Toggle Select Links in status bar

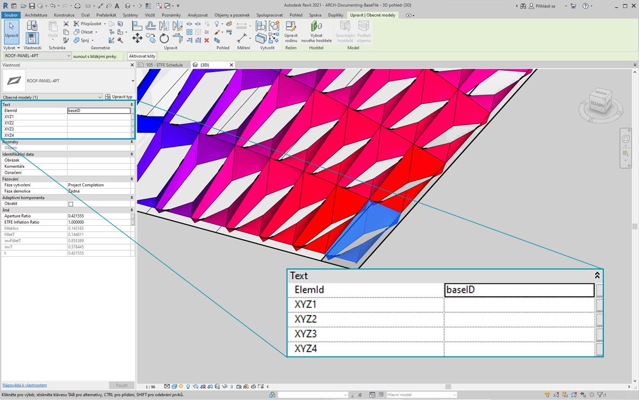547,395
